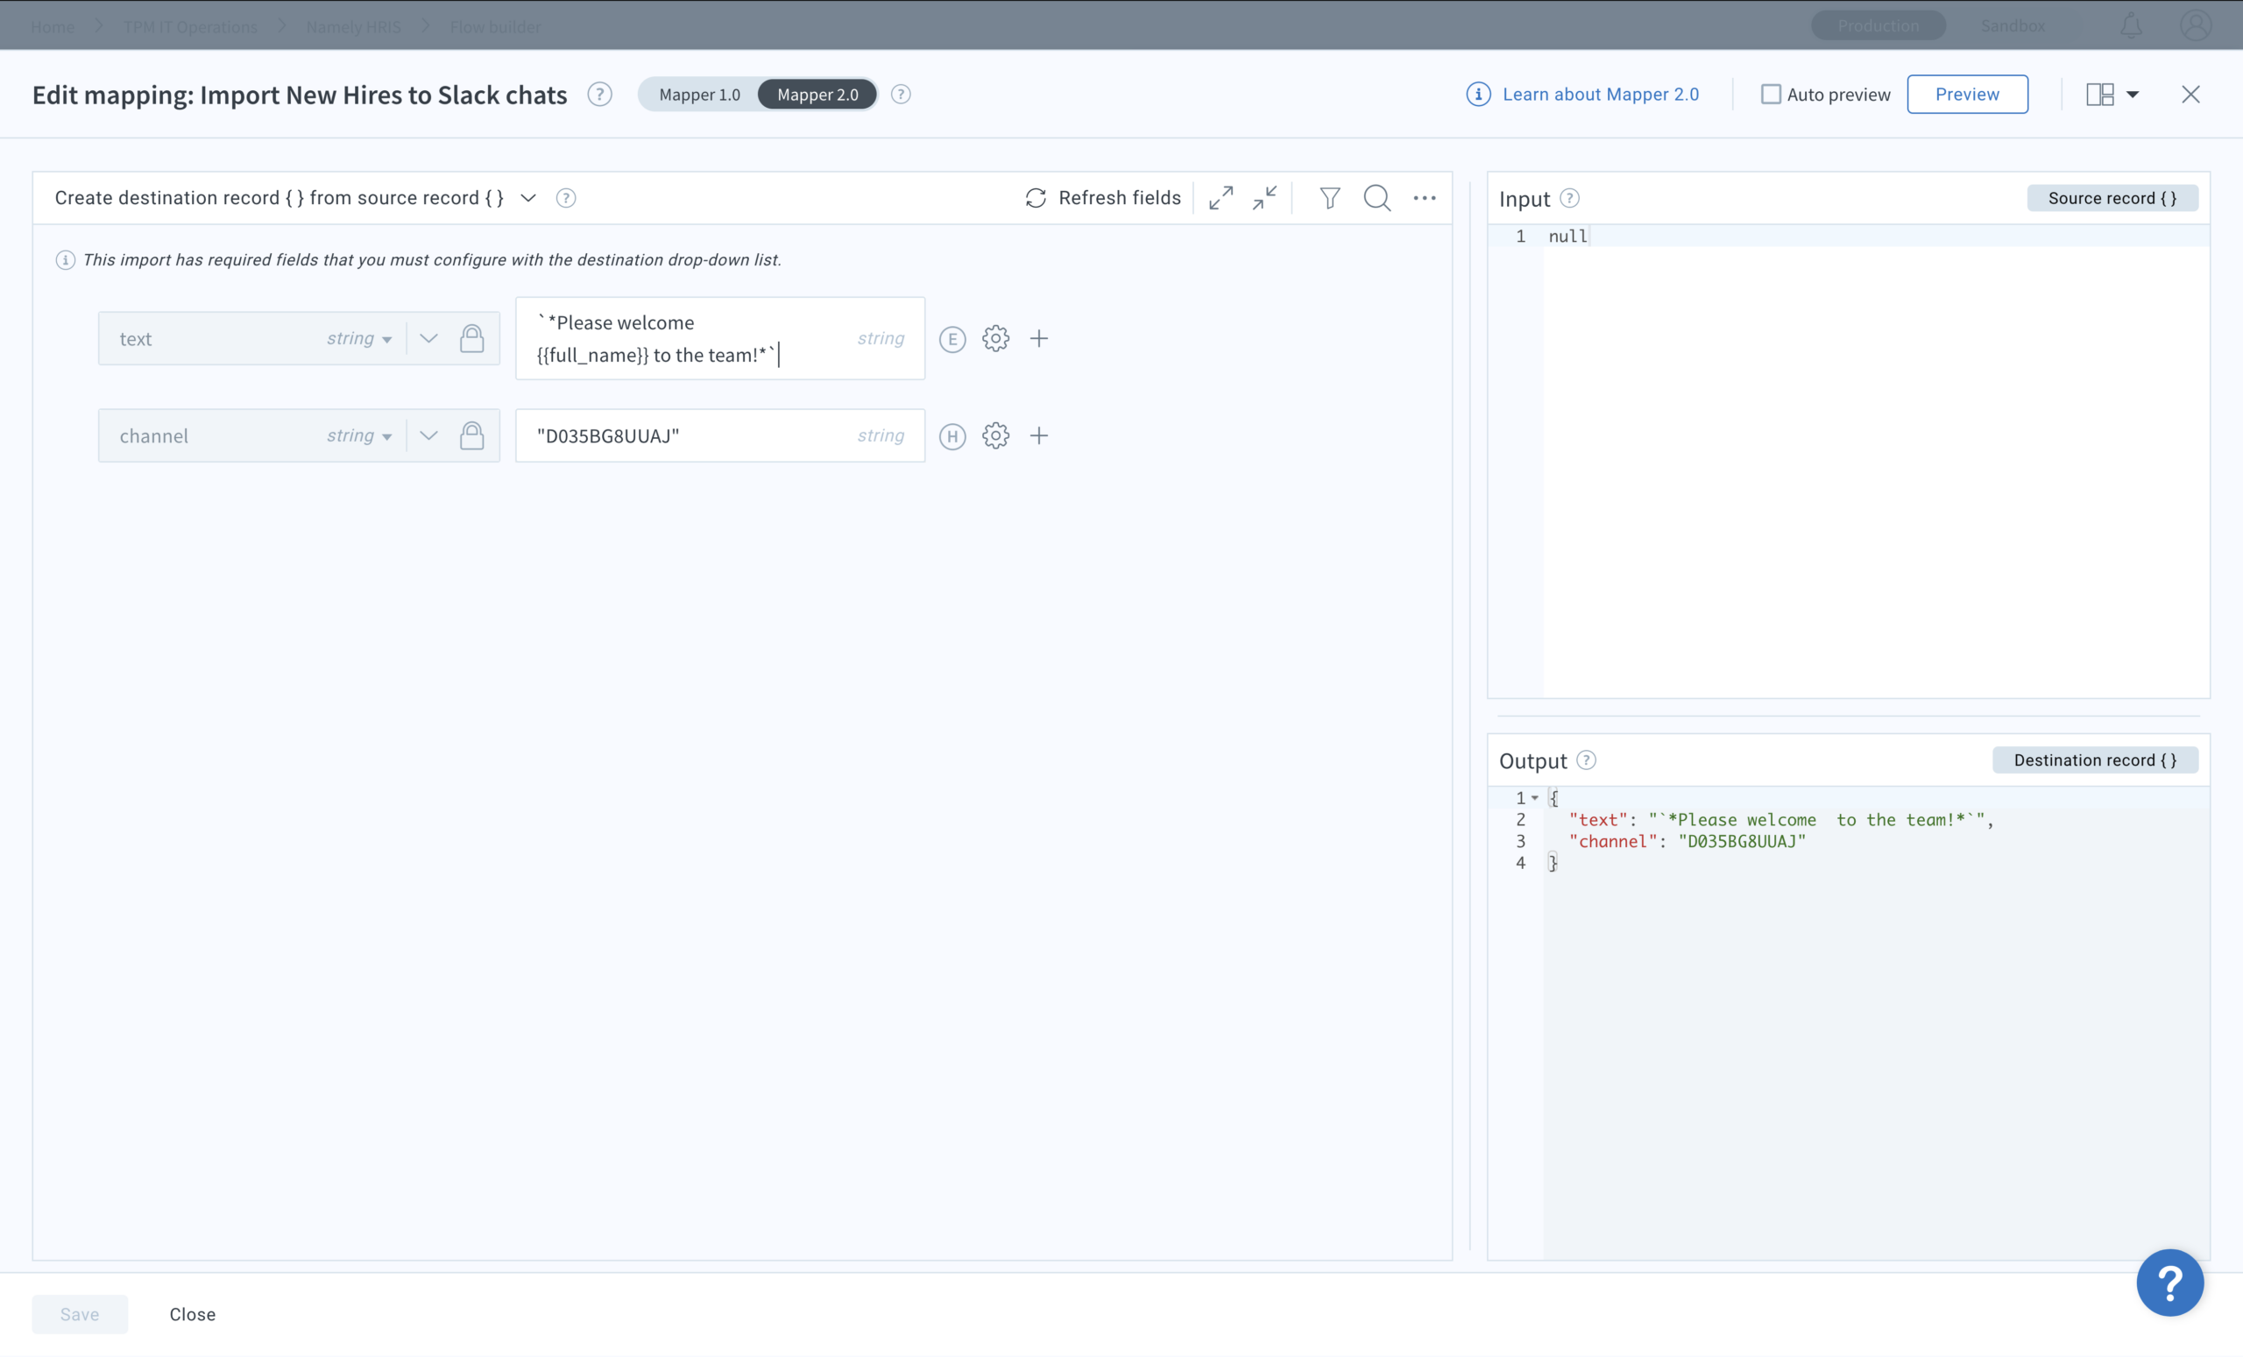Click the text source expression input field
Image resolution: width=2243 pixels, height=1357 pixels.
click(720, 338)
